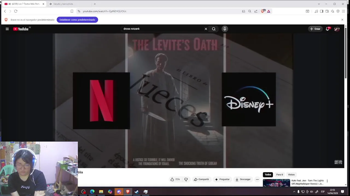Screen dimensions: 350x196
Task: Clear the search text with the X icon
Action: pyautogui.click(x=206, y=29)
